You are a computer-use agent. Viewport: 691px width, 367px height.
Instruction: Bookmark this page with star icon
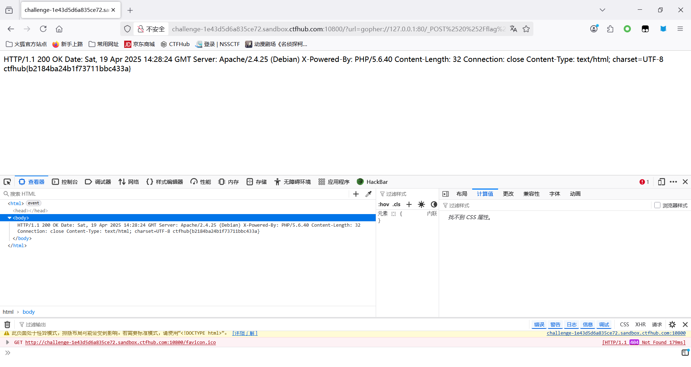point(526,29)
